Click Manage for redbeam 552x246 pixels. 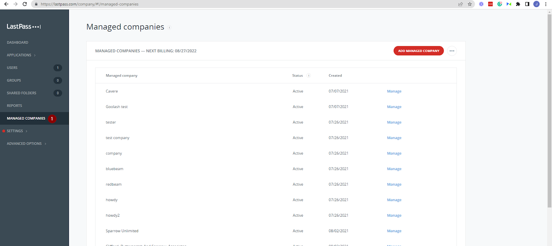[394, 185]
